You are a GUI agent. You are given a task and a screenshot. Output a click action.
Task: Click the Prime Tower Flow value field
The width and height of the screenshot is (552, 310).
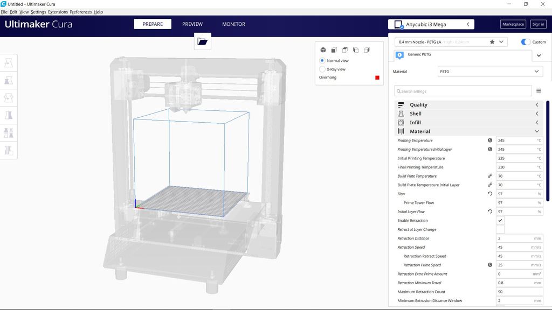(x=519, y=202)
